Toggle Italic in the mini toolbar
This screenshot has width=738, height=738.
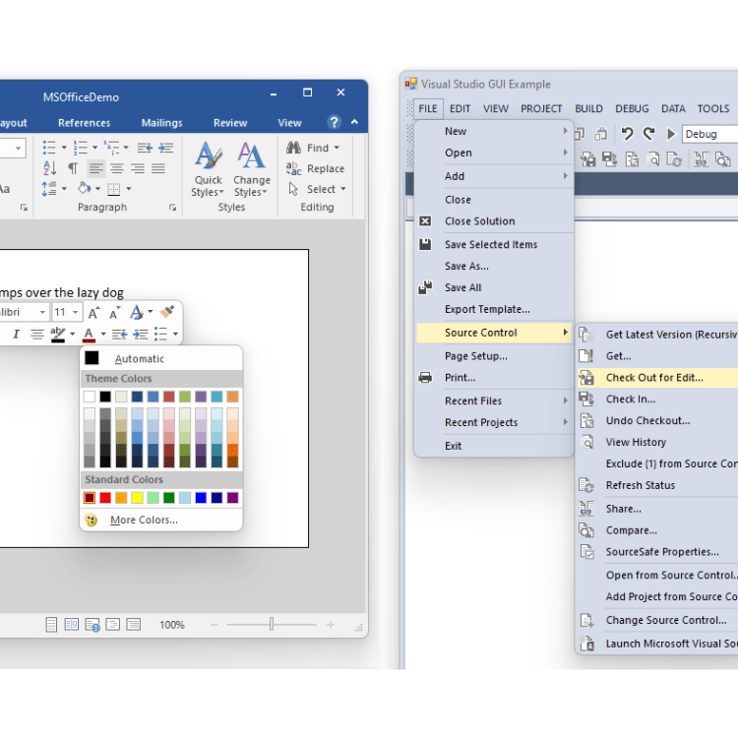pyautogui.click(x=16, y=335)
